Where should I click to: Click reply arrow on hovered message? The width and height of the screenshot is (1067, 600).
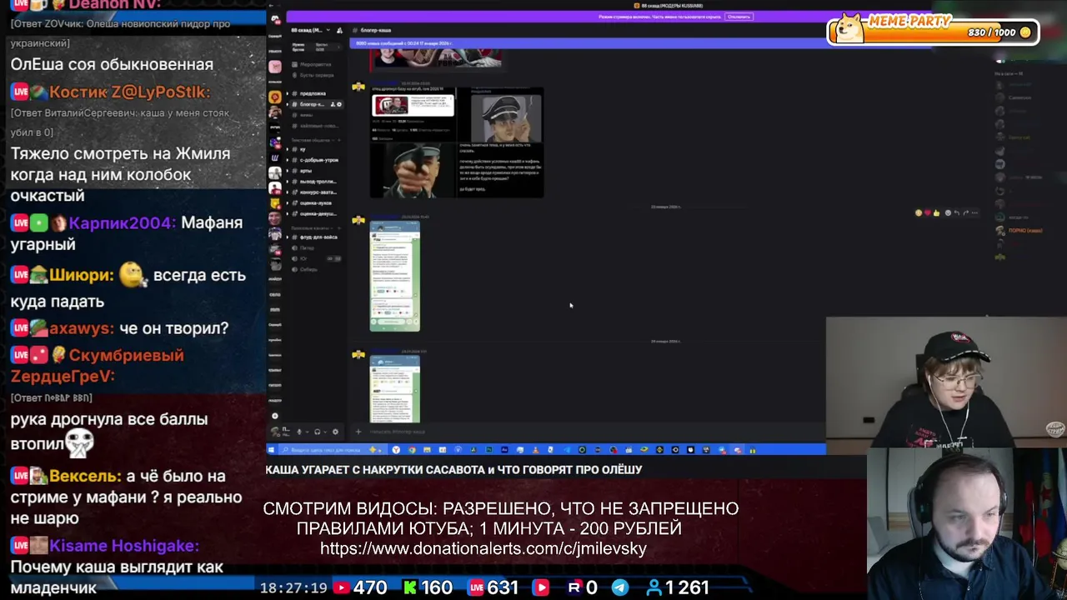tap(957, 213)
